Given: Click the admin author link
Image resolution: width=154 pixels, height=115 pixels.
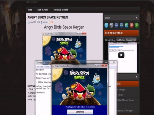Looking at the screenshot, I should click(45, 22).
